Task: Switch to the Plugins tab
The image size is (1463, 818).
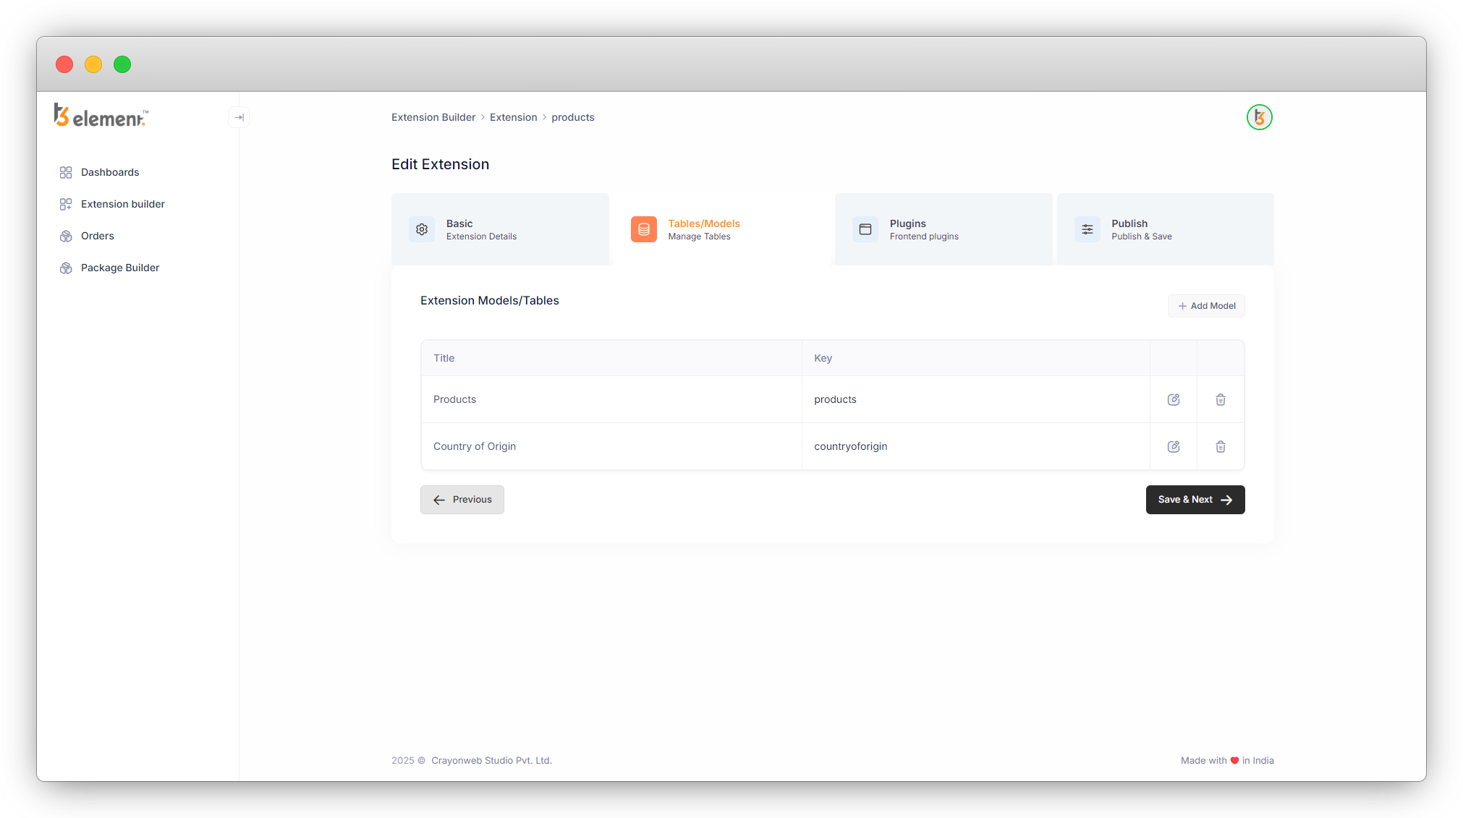Action: [x=942, y=229]
